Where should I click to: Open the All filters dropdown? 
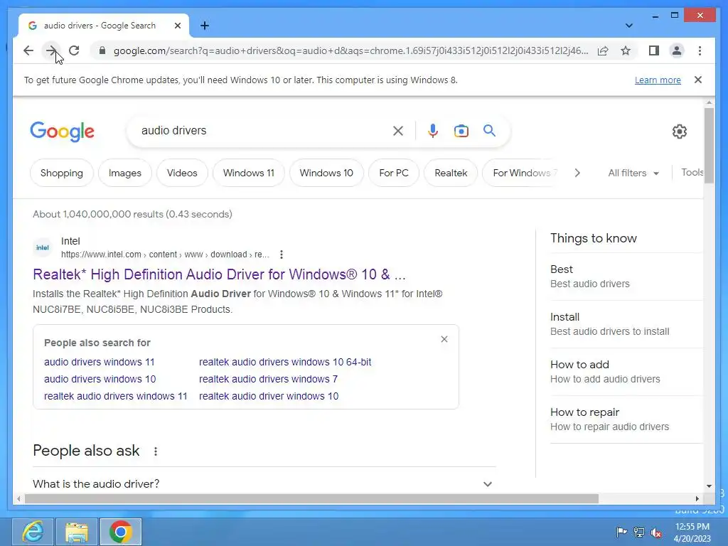pyautogui.click(x=633, y=173)
